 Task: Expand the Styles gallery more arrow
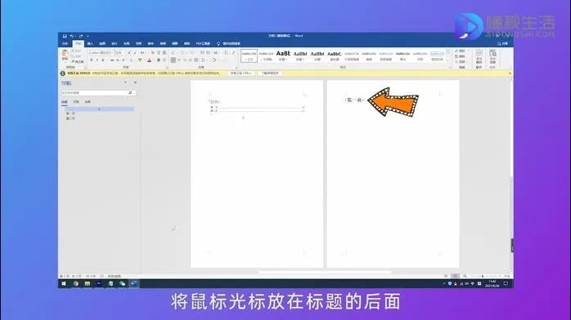pyautogui.click(x=448, y=60)
